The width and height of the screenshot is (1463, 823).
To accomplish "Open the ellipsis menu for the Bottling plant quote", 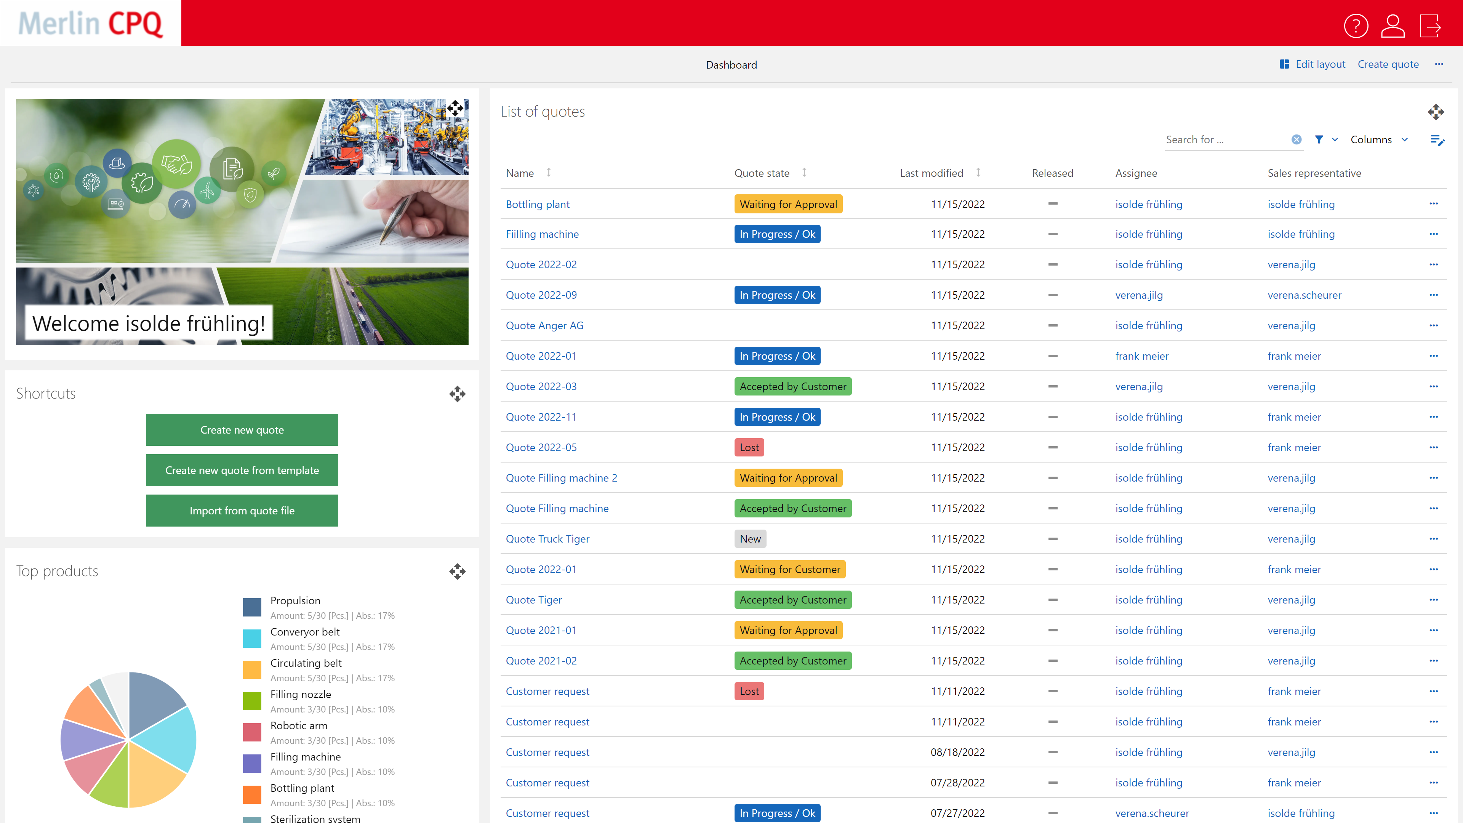I will coord(1433,203).
